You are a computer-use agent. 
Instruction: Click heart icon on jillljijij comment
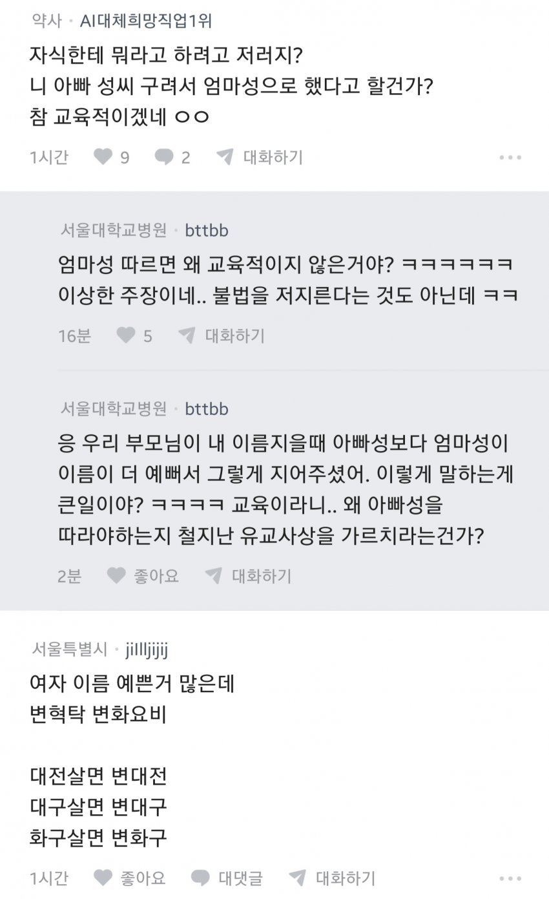(103, 878)
